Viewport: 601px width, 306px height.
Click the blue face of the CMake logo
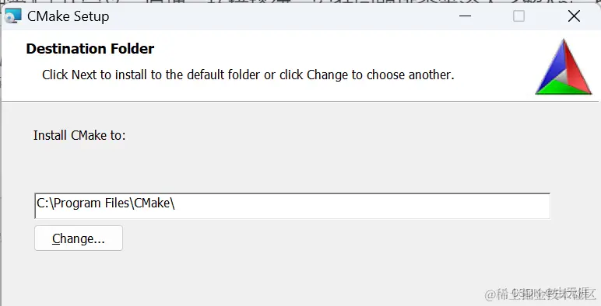click(x=550, y=66)
